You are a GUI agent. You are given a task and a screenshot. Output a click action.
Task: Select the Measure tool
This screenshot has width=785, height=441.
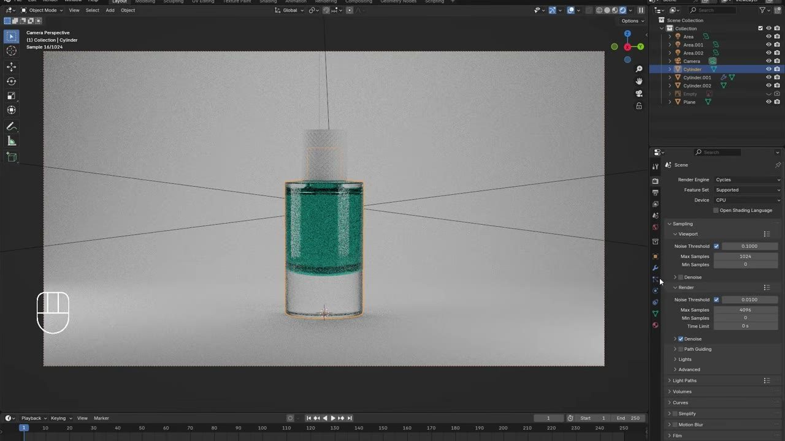pyautogui.click(x=11, y=141)
